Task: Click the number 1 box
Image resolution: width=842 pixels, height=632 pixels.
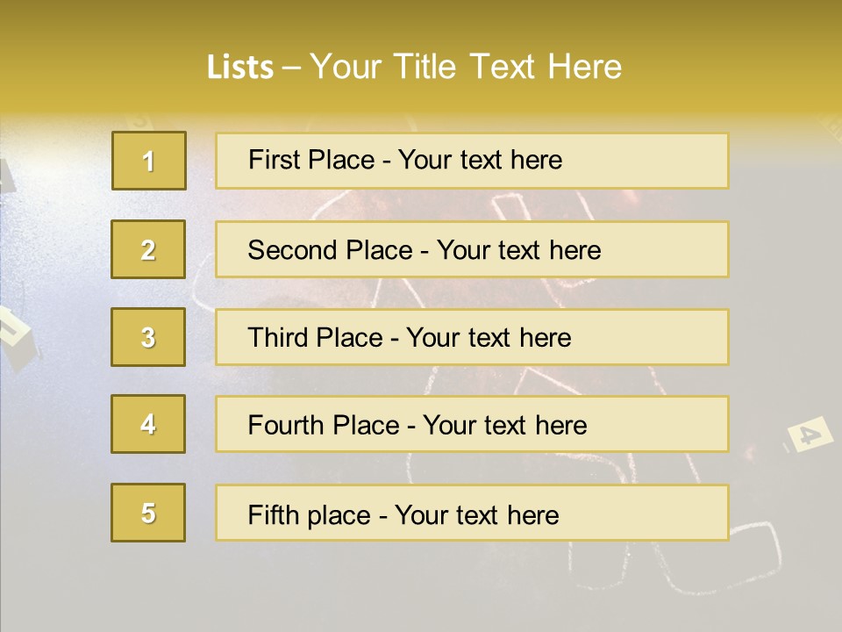Action: (x=149, y=161)
